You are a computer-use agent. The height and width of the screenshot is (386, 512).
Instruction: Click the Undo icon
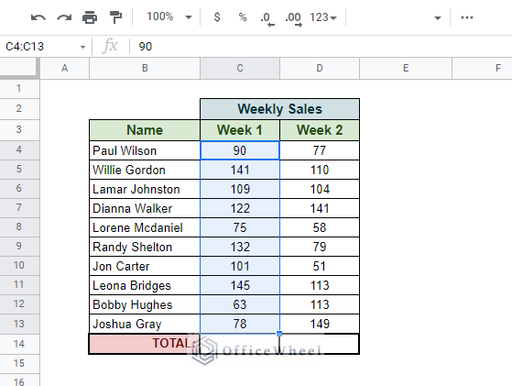(x=38, y=17)
